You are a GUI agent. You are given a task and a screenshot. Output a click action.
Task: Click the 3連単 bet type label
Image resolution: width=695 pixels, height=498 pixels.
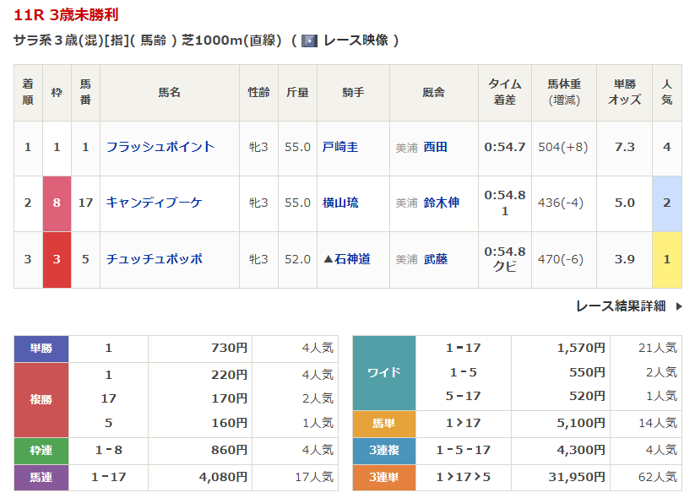(384, 478)
